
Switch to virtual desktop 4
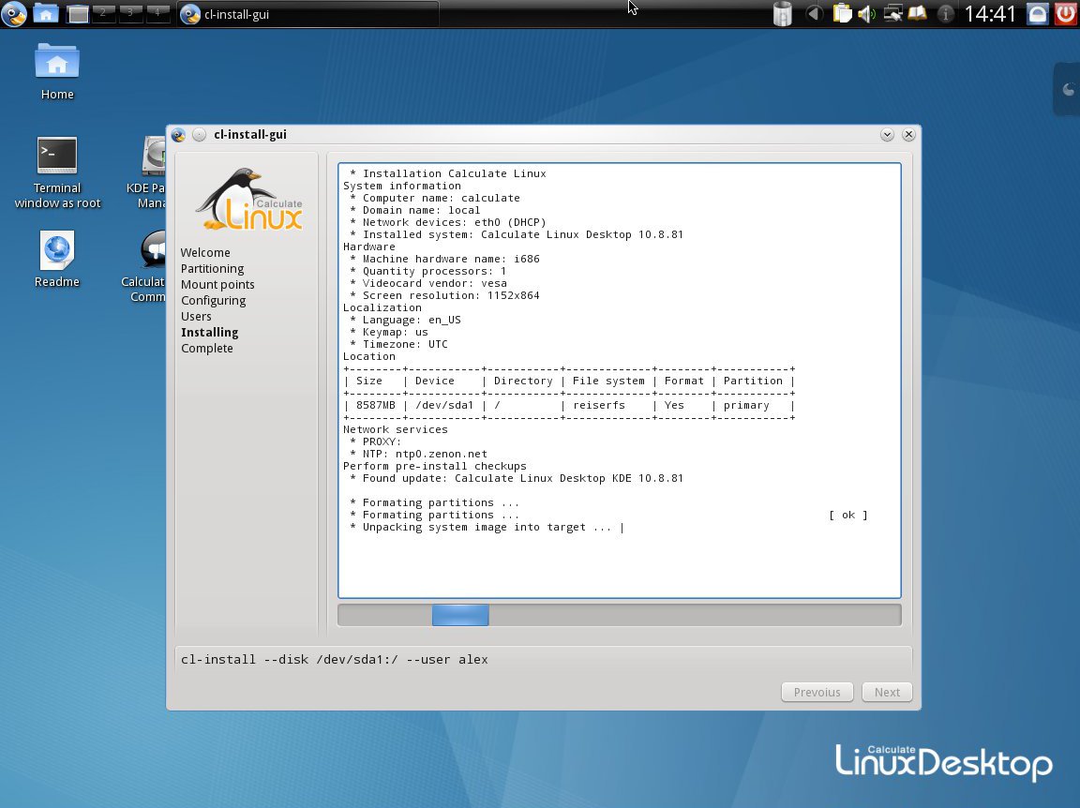coord(158,13)
